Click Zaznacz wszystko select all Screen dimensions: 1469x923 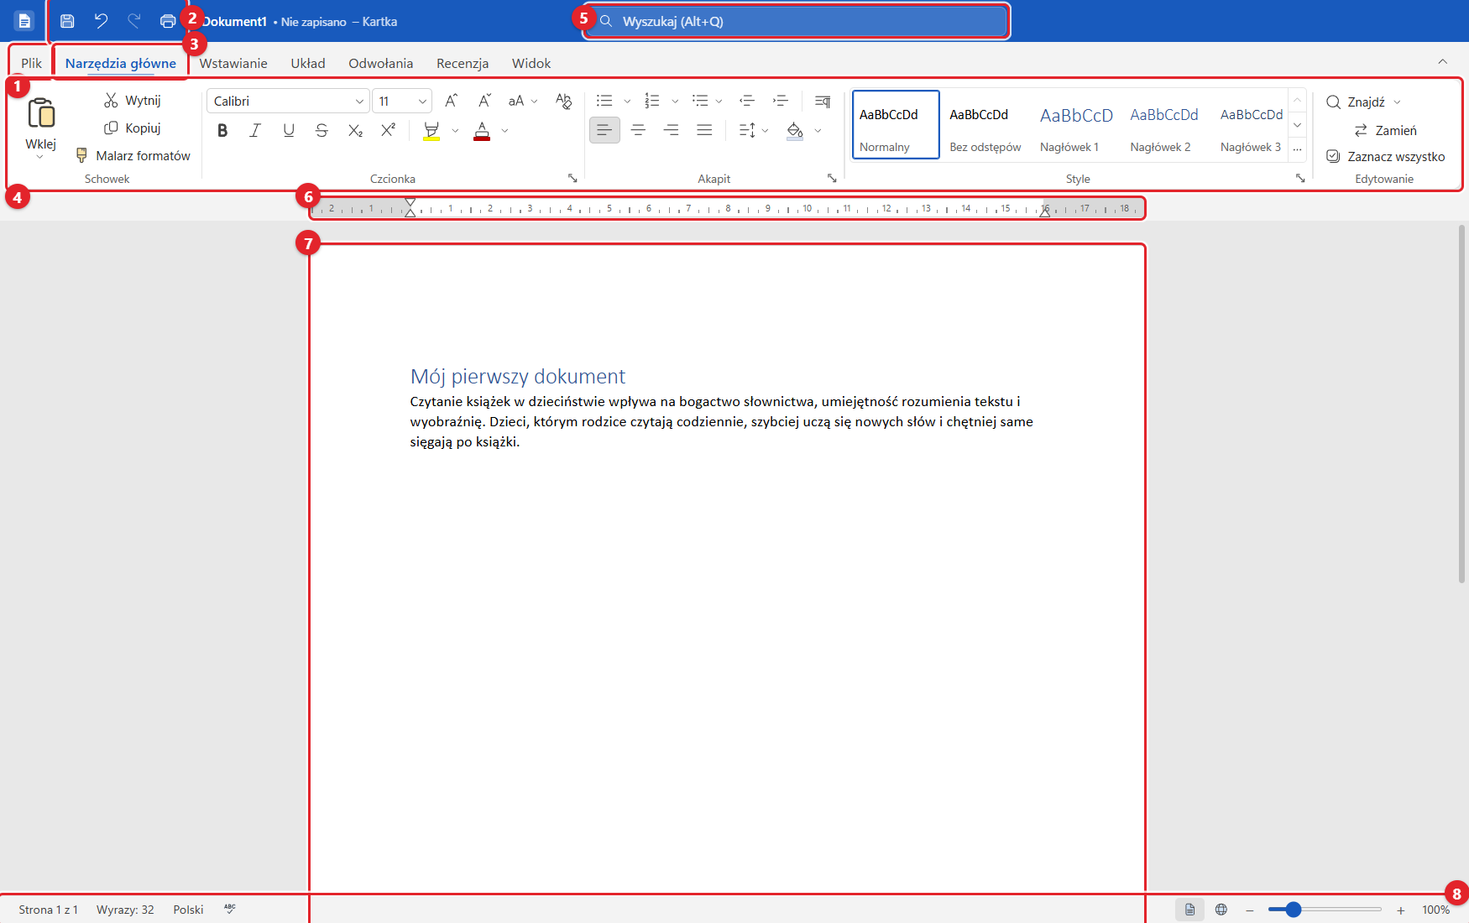click(x=1385, y=157)
